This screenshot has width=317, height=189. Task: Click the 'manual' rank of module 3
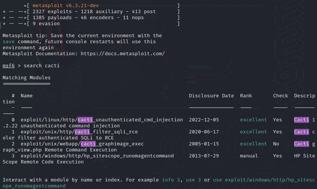tap(249, 156)
